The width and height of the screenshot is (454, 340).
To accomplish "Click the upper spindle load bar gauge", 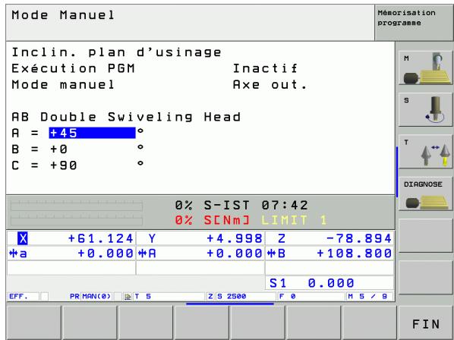I will tap(77, 206).
